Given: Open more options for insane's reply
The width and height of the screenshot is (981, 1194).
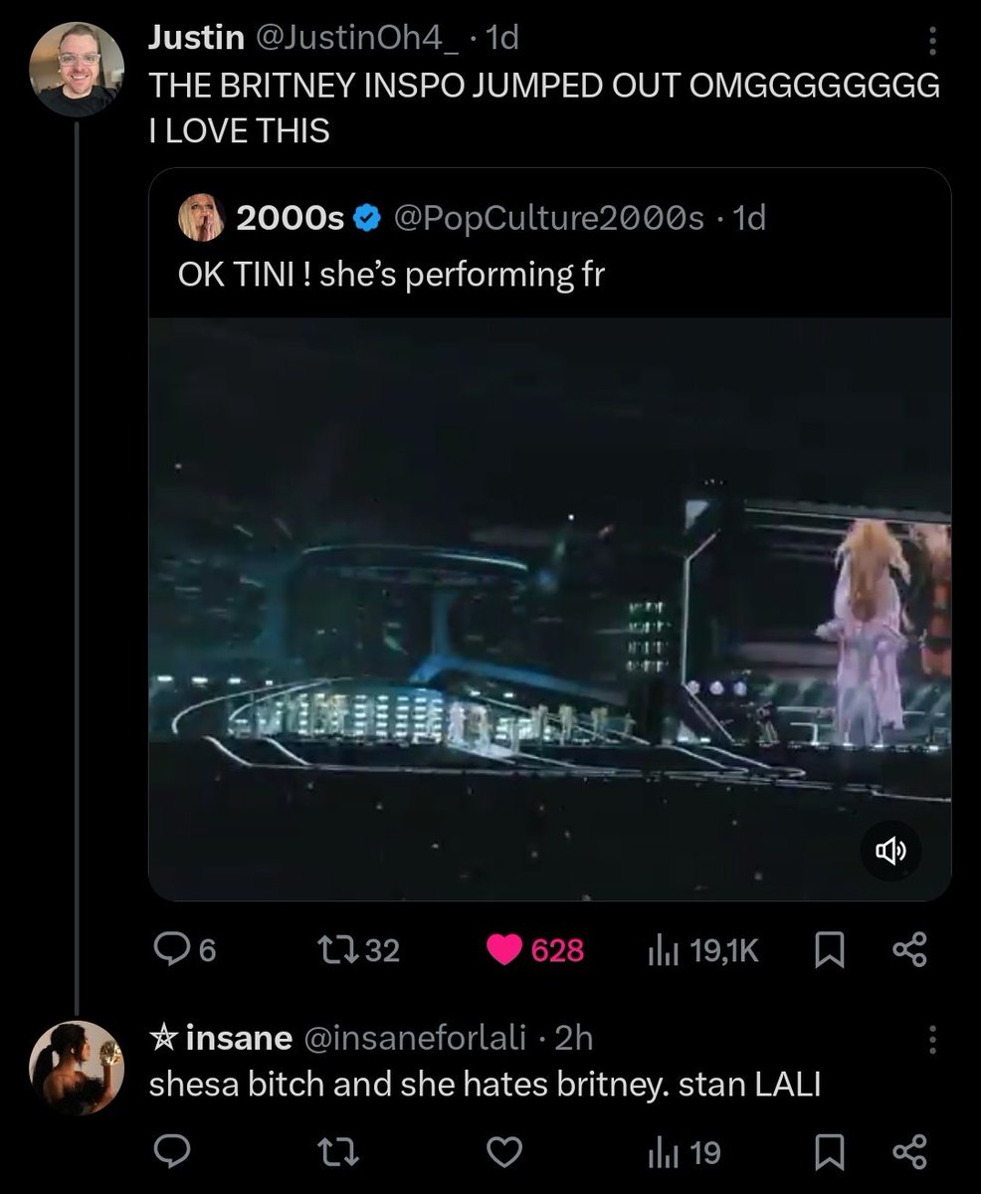Looking at the screenshot, I should pos(932,1041).
